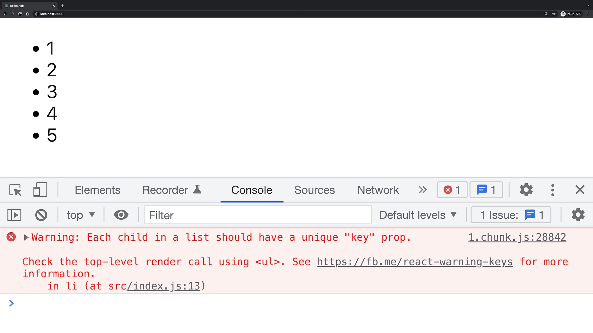The width and height of the screenshot is (593, 333).
Task: Open the top JavaScript context dropdown
Action: click(x=80, y=215)
